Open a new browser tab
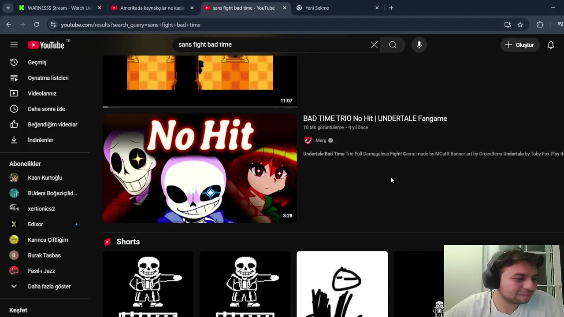The width and height of the screenshot is (564, 317). tap(391, 8)
